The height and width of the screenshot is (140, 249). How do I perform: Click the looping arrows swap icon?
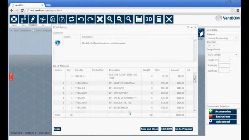72,19
